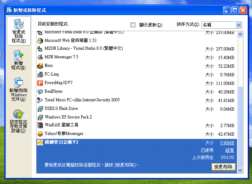Select the USB2.0 Flash Drive entry
252x184 pixels.
click(137, 109)
